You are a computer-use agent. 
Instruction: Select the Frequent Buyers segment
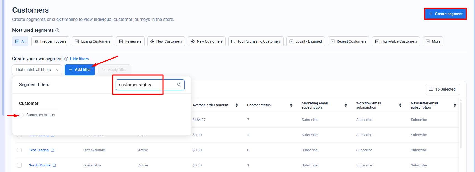pos(50,41)
